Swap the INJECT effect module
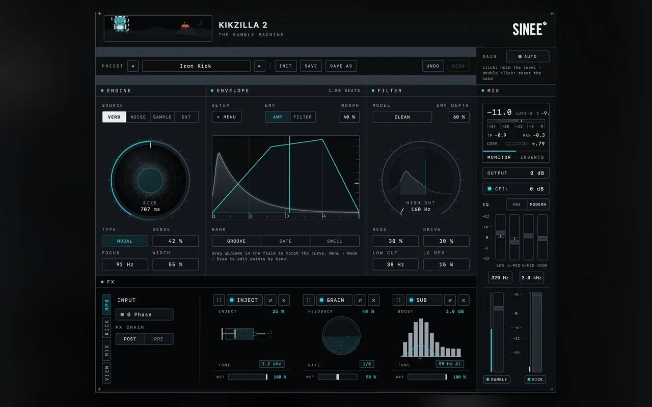The image size is (652, 407). pos(270,300)
